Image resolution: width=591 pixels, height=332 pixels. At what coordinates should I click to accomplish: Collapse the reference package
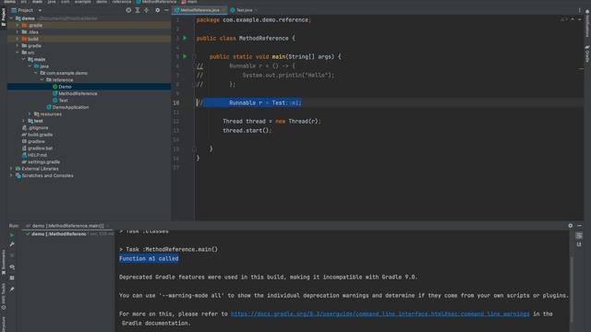coord(42,80)
